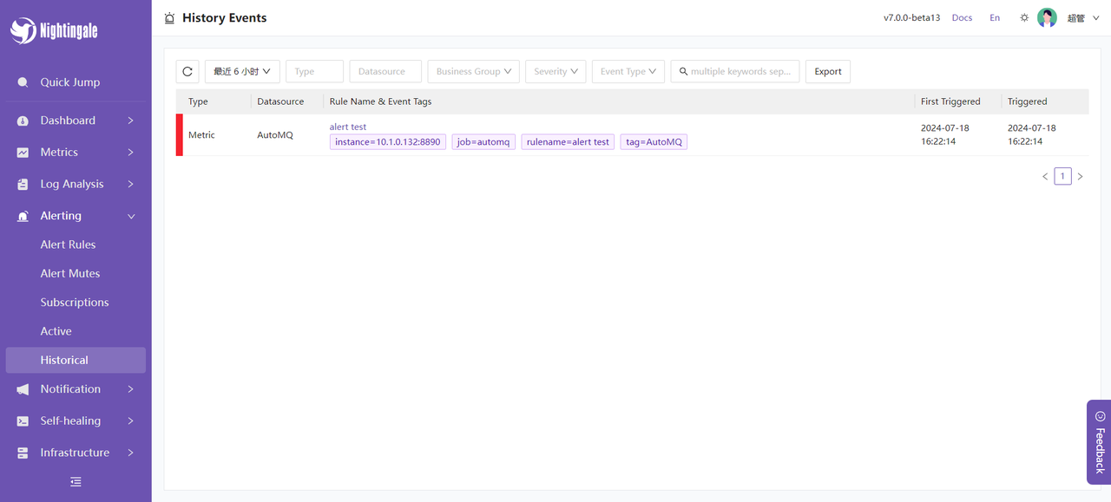Click the First Triggered column header
This screenshot has width=1111, height=502.
(950, 101)
